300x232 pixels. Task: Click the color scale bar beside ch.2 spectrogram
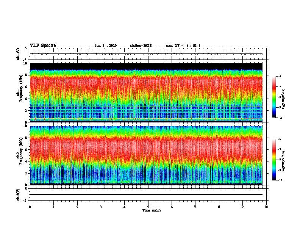[274, 160]
